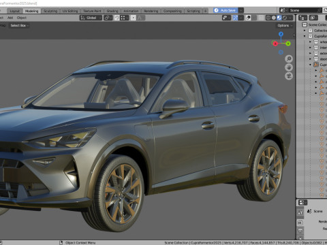Viewport: 327px width, 245px height.
Task: Open the Tool properties tab
Action: [300, 212]
